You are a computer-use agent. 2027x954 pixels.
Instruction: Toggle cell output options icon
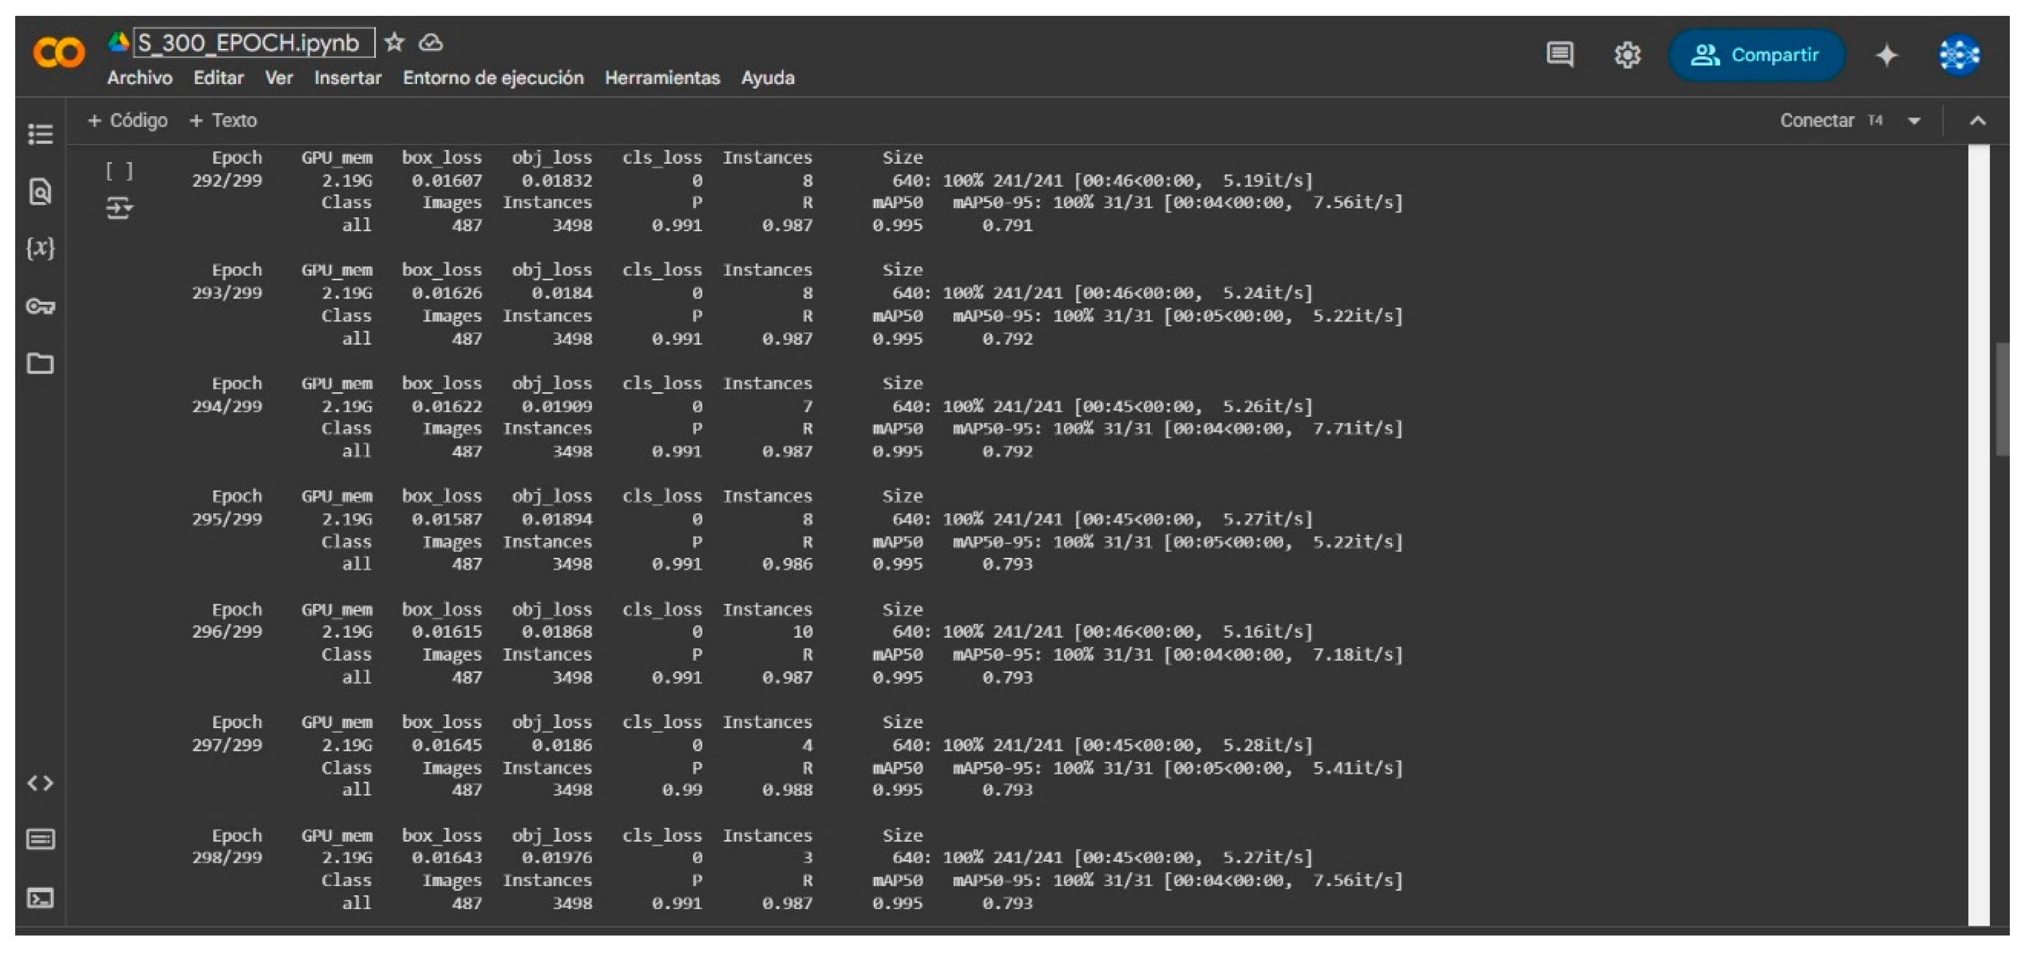tap(119, 209)
